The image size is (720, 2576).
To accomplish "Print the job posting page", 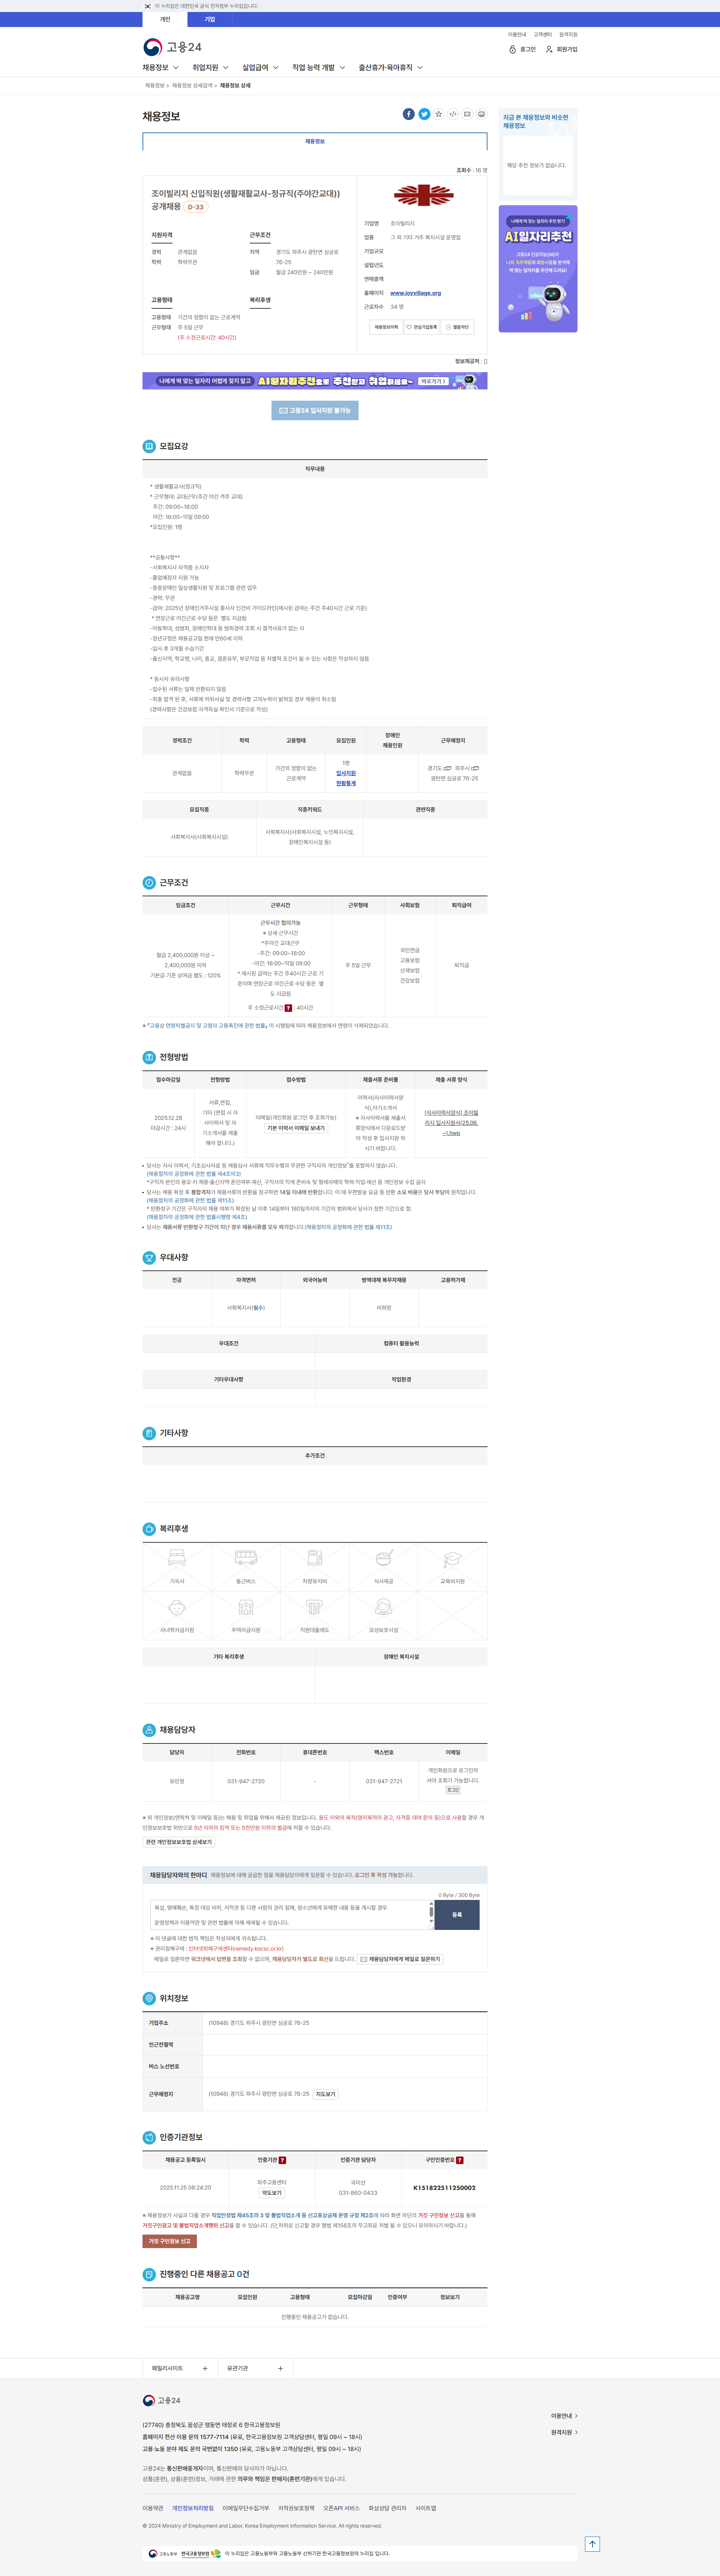I will pyautogui.click(x=481, y=114).
